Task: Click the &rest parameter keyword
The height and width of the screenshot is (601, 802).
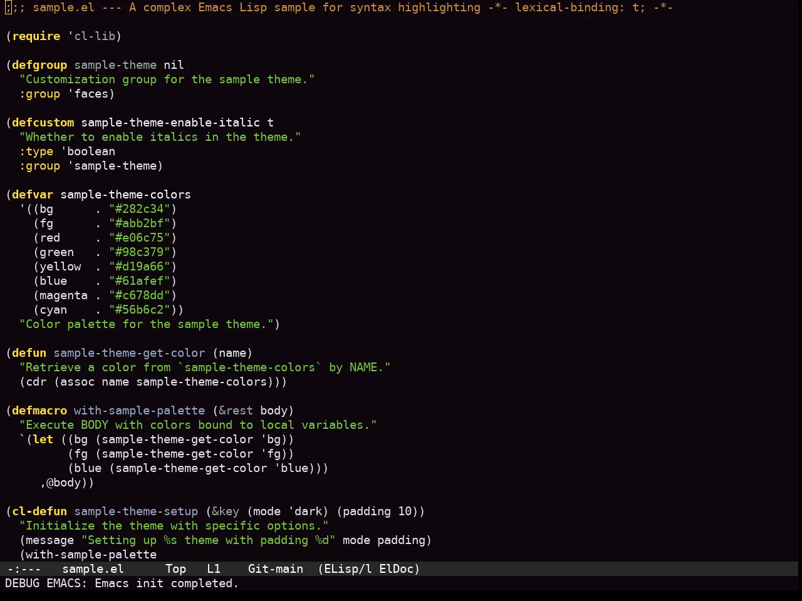Action: (x=236, y=411)
